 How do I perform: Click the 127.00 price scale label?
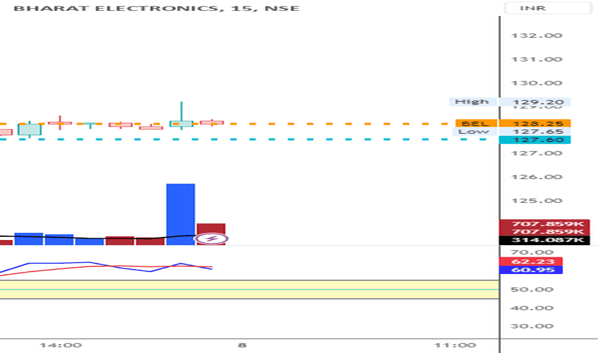point(536,153)
